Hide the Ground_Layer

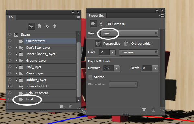point(10,60)
